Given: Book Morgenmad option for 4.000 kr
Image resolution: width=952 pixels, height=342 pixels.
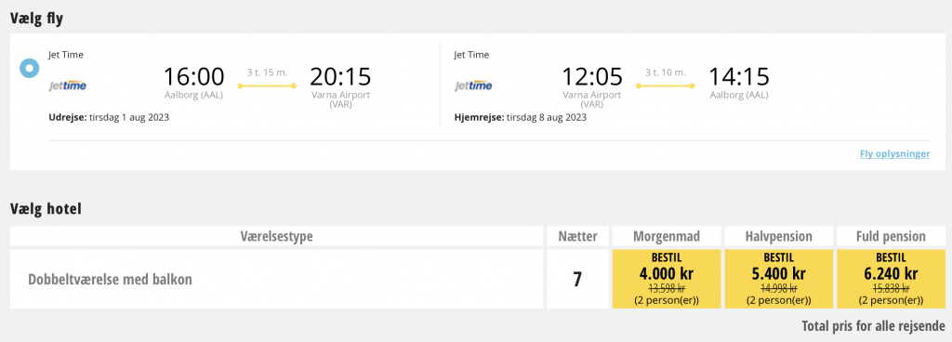Looking at the screenshot, I should point(667,278).
